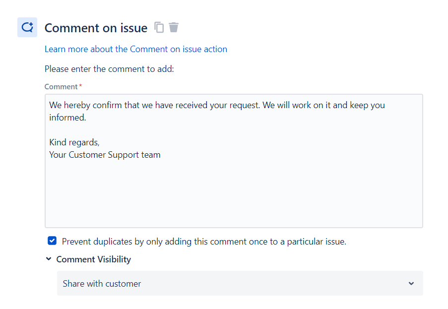Click the Comment Visibility section heading
Screen dimensions: 448x309
[94, 259]
